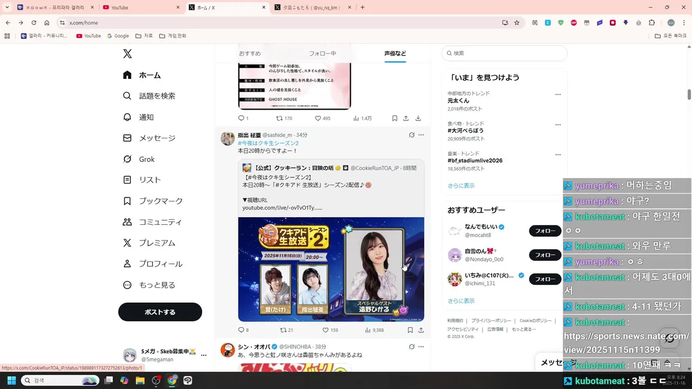
Task: Open Grok action on 指出 毬亜 post
Action: click(411, 135)
